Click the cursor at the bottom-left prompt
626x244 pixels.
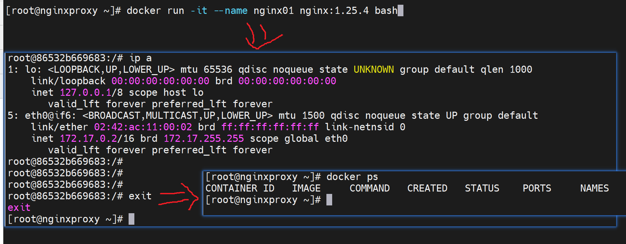click(x=132, y=219)
